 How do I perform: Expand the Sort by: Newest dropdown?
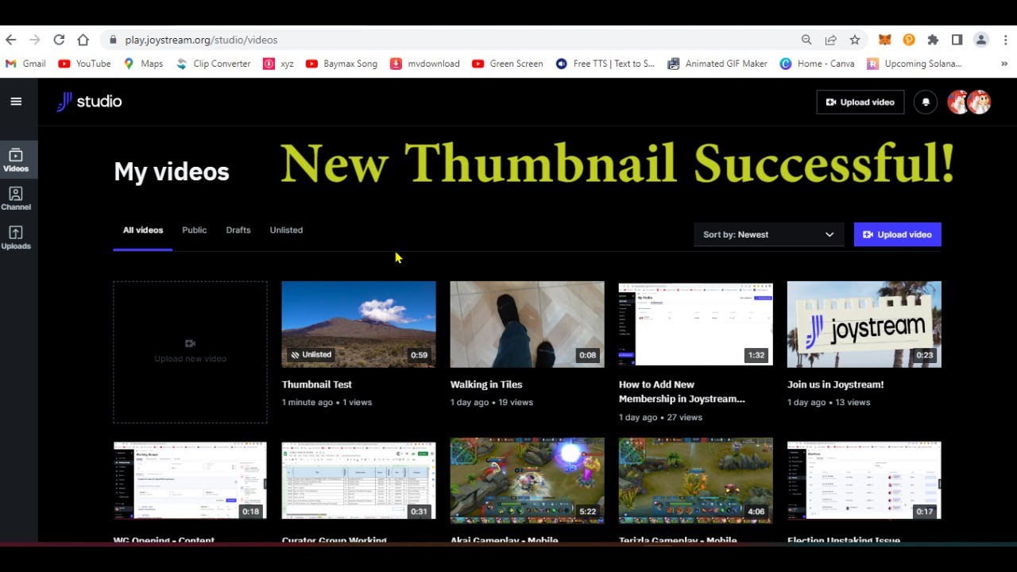(x=768, y=234)
